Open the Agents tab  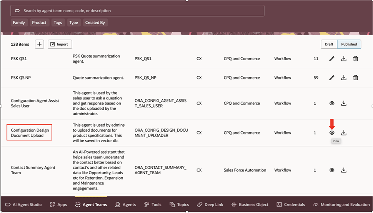pyautogui.click(x=125, y=205)
